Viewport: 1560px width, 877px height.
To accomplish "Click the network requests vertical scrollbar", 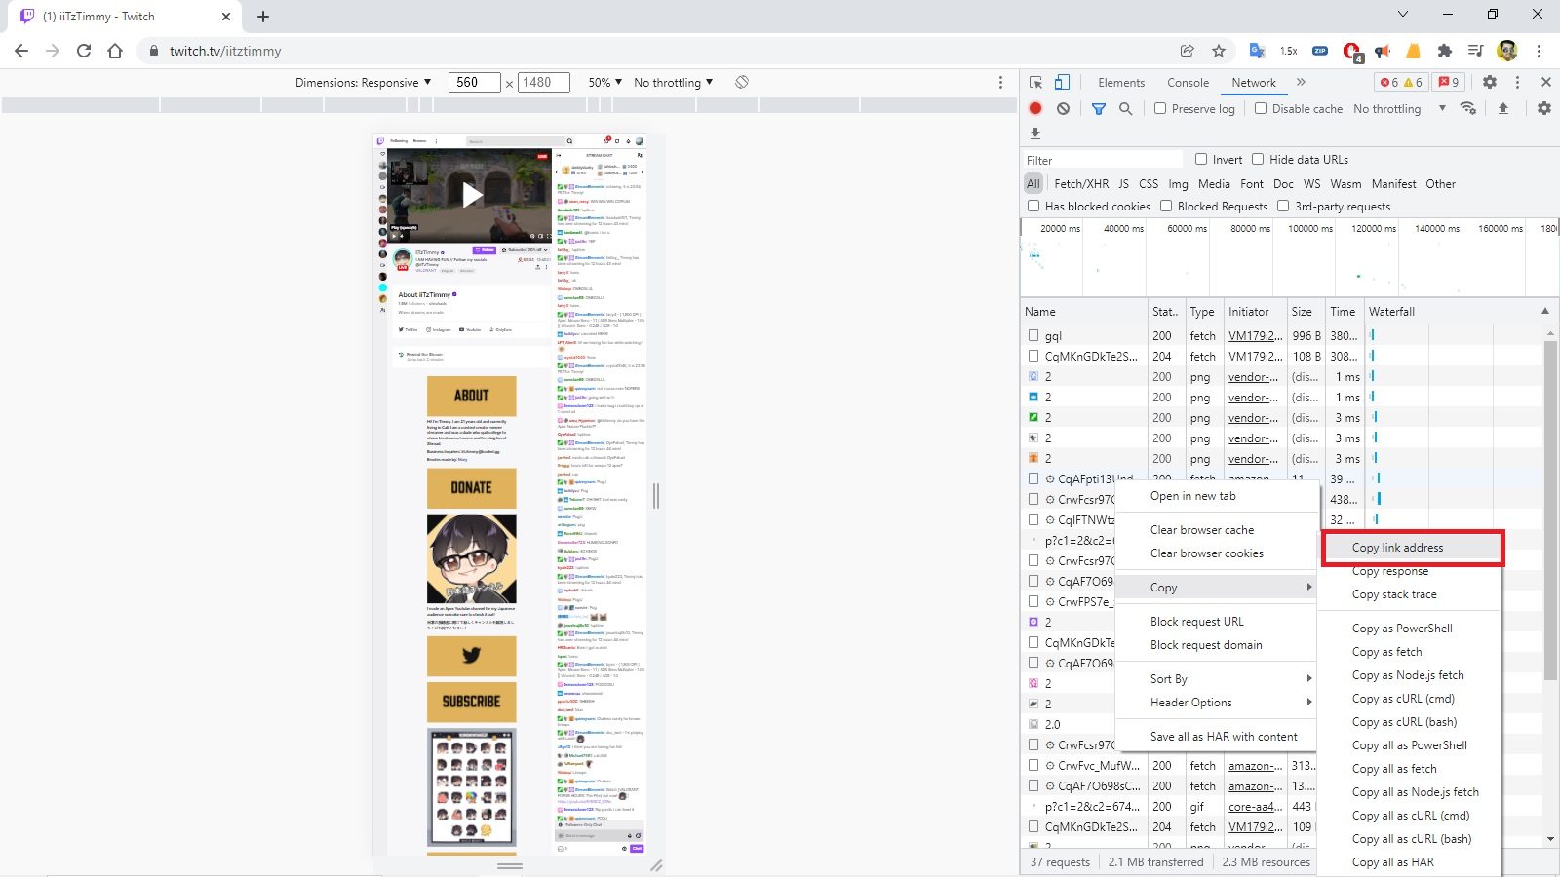I will pyautogui.click(x=1550, y=511).
